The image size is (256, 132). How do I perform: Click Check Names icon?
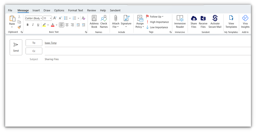pos(104,19)
